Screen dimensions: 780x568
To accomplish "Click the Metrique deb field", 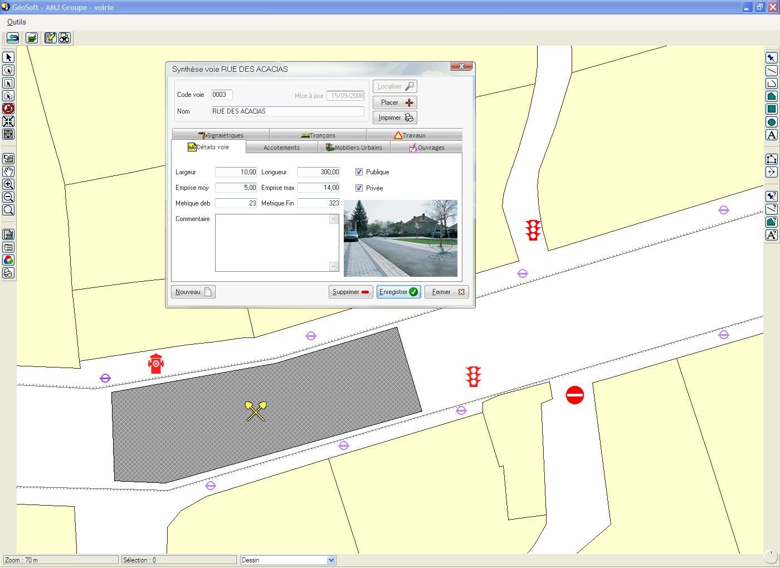I will point(236,203).
